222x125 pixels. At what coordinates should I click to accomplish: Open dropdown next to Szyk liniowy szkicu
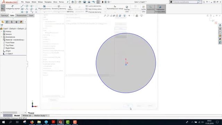click(x=105, y=9)
